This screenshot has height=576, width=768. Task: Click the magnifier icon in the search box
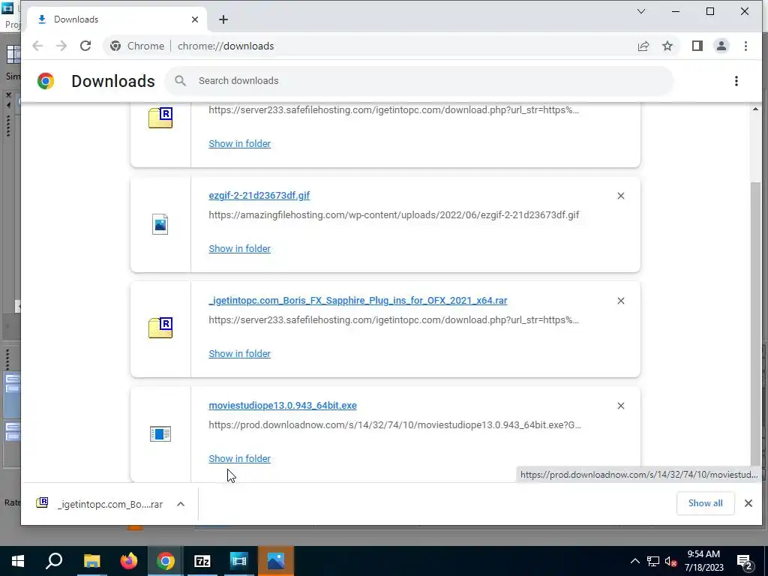(180, 81)
